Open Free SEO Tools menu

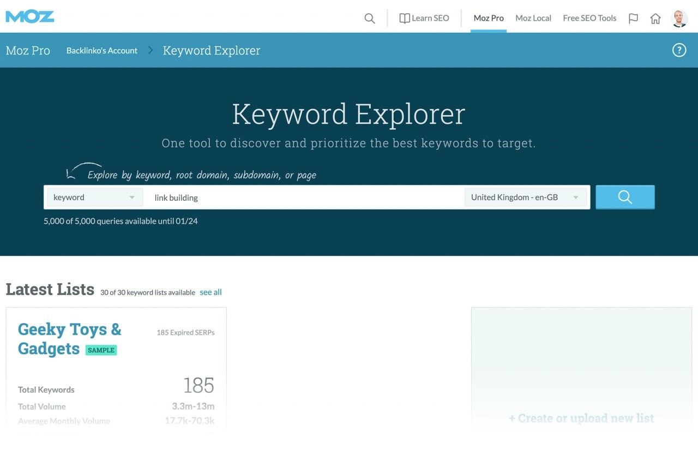coord(589,18)
